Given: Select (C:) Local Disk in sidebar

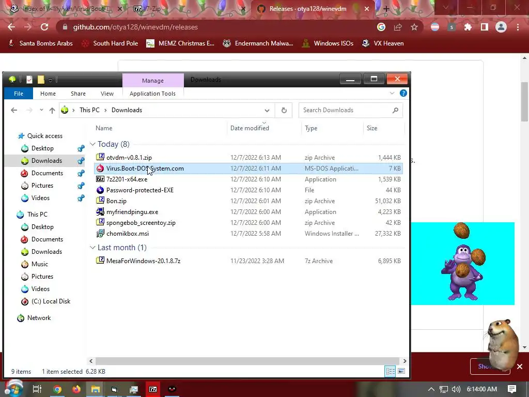Looking at the screenshot, I should tap(51, 301).
